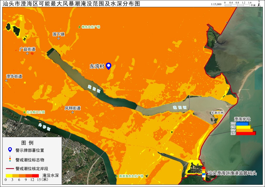This screenshot has height=187, width=265.
Task: Click the red 365 bar of 澄海岸段
Action: click(246, 134)
